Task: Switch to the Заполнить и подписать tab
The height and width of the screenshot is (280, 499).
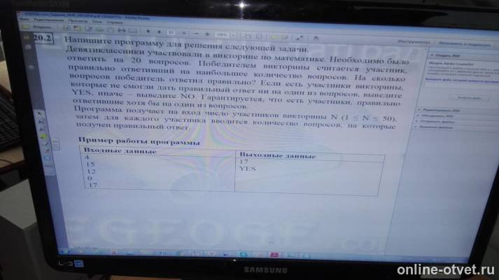Action: [x=465, y=44]
